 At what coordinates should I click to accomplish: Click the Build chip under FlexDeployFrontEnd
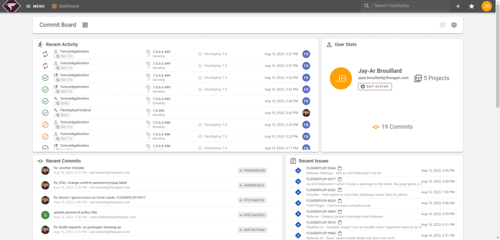[62, 115]
